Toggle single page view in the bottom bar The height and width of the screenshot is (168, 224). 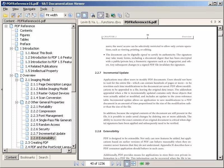[127, 164]
